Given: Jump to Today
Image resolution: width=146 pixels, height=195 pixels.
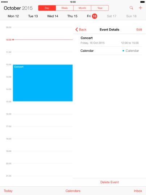Looking at the screenshot, I should [8, 191].
